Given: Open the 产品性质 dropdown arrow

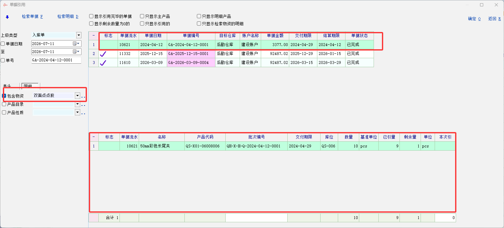Looking at the screenshot, I should 77,112.
